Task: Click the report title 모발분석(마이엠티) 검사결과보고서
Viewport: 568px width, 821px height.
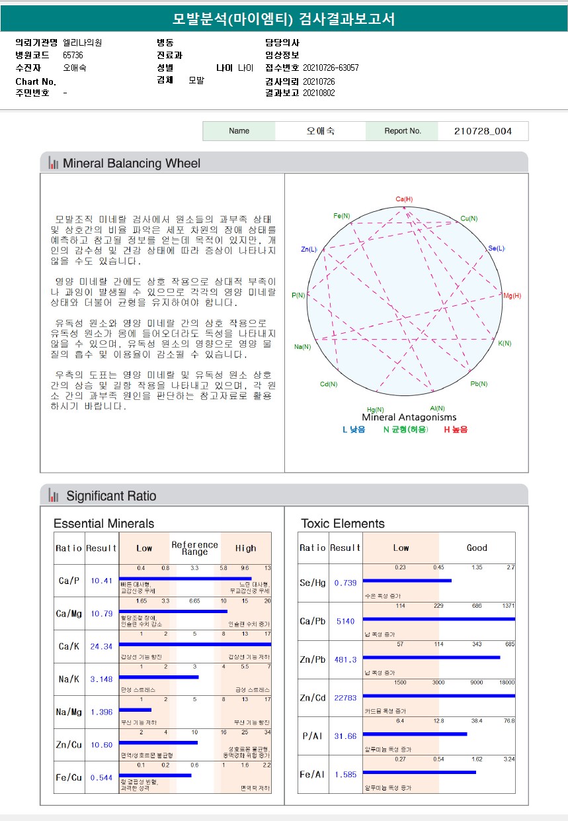Action: (284, 19)
